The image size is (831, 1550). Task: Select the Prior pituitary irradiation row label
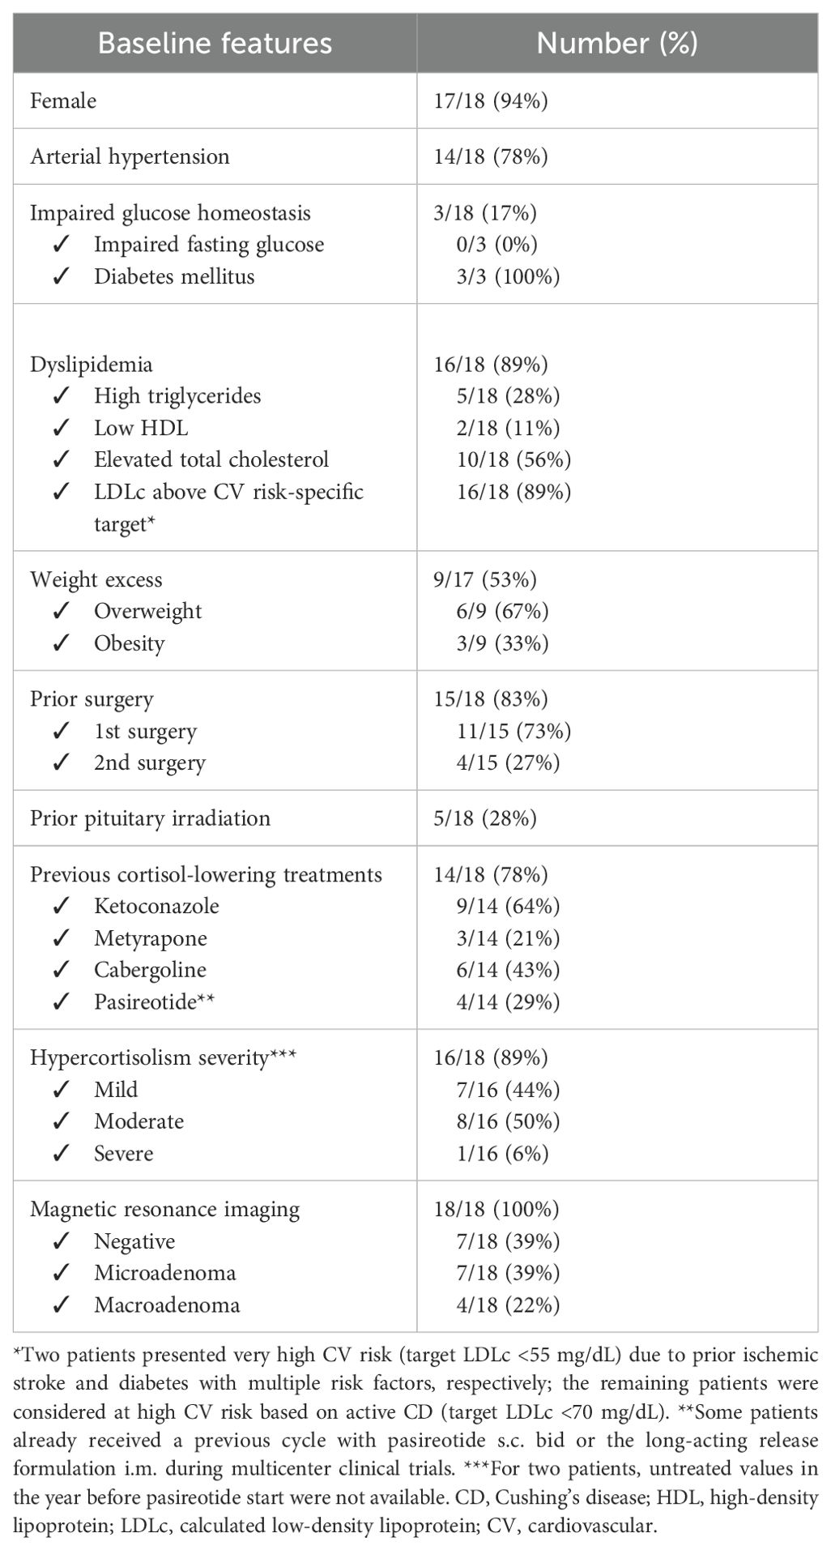click(x=150, y=818)
